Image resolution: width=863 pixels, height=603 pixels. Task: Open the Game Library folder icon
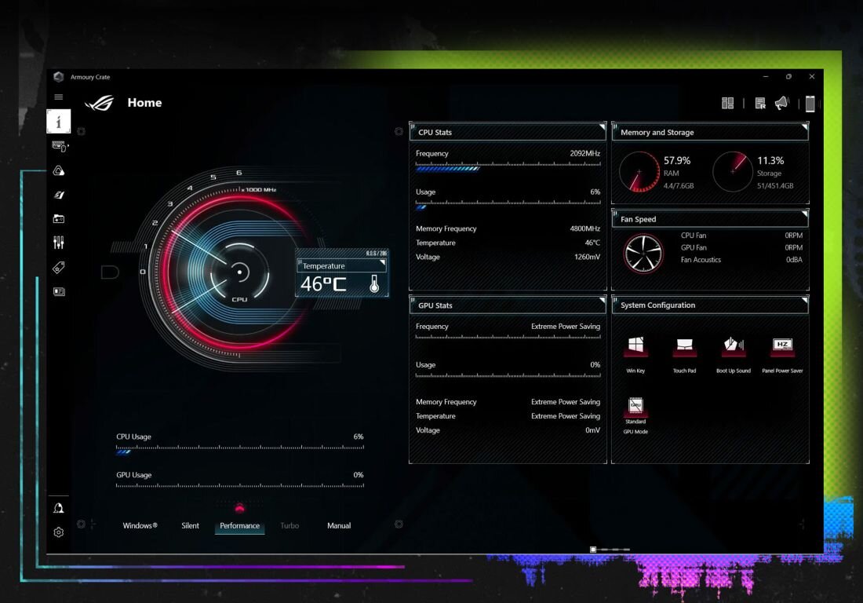pos(59,219)
